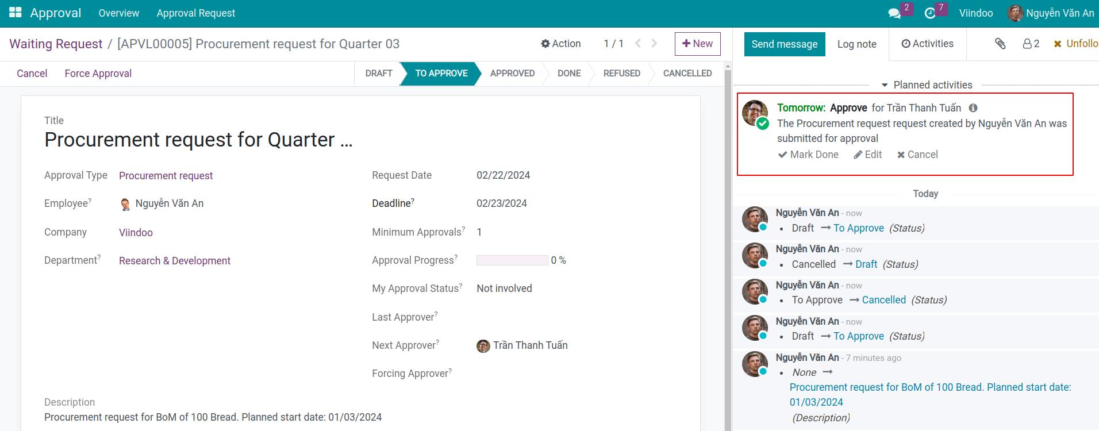Open Viindoo company link
This screenshot has height=431, width=1099.
[x=136, y=233]
